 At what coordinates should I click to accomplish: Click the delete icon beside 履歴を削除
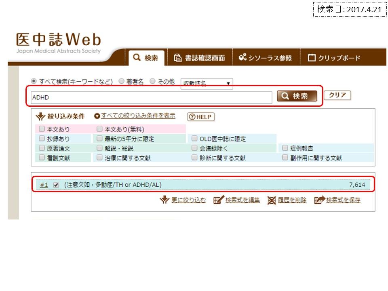point(272,200)
